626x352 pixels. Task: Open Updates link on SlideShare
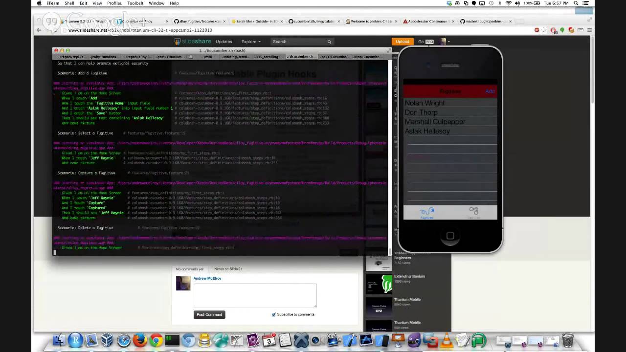pos(224,42)
